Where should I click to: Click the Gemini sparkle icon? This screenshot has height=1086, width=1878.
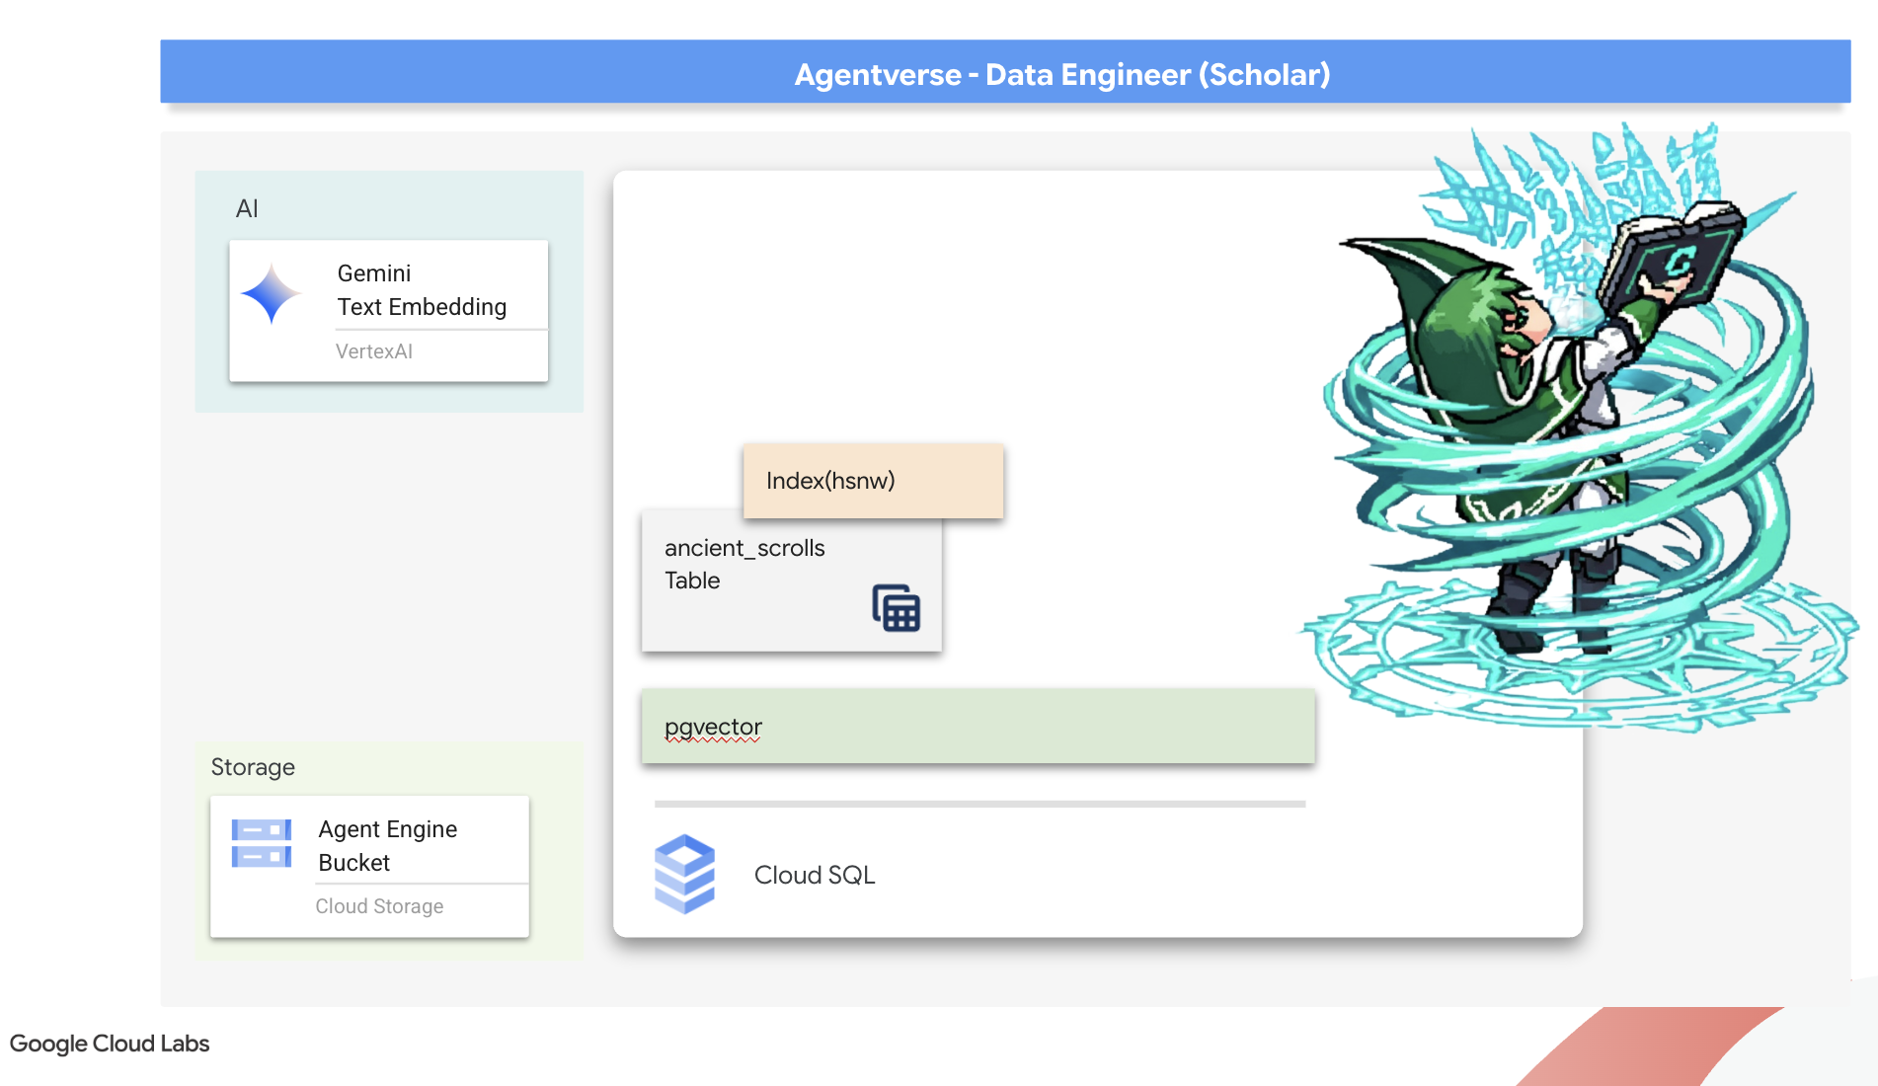271,293
